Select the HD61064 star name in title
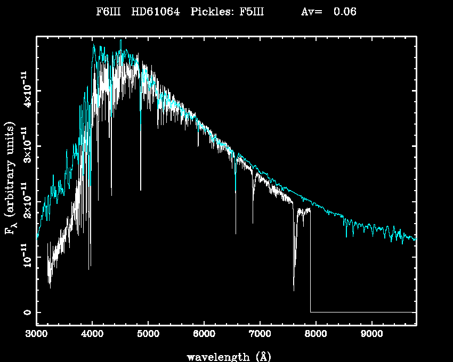This screenshot has width=453, height=362. click(155, 12)
